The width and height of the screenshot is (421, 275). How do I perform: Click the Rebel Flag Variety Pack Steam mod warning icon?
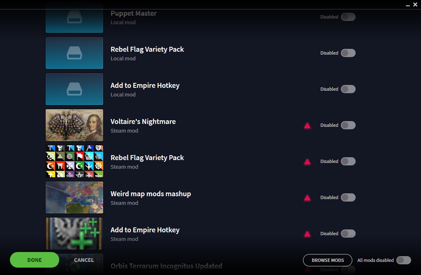click(x=307, y=162)
